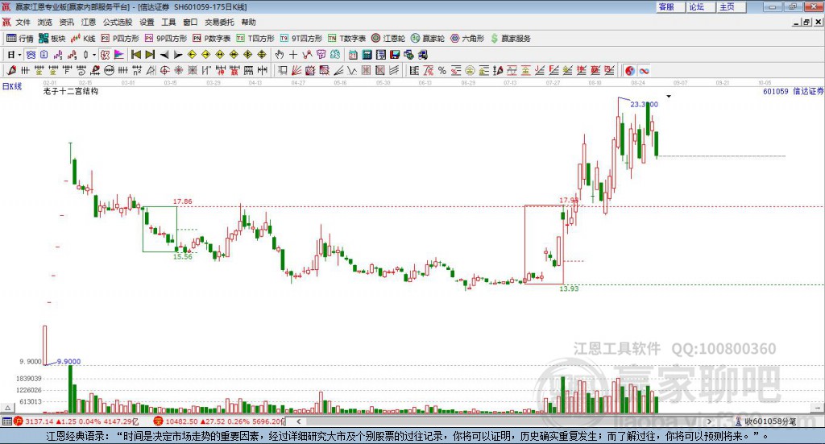Jump to first bar icon

tap(135, 55)
